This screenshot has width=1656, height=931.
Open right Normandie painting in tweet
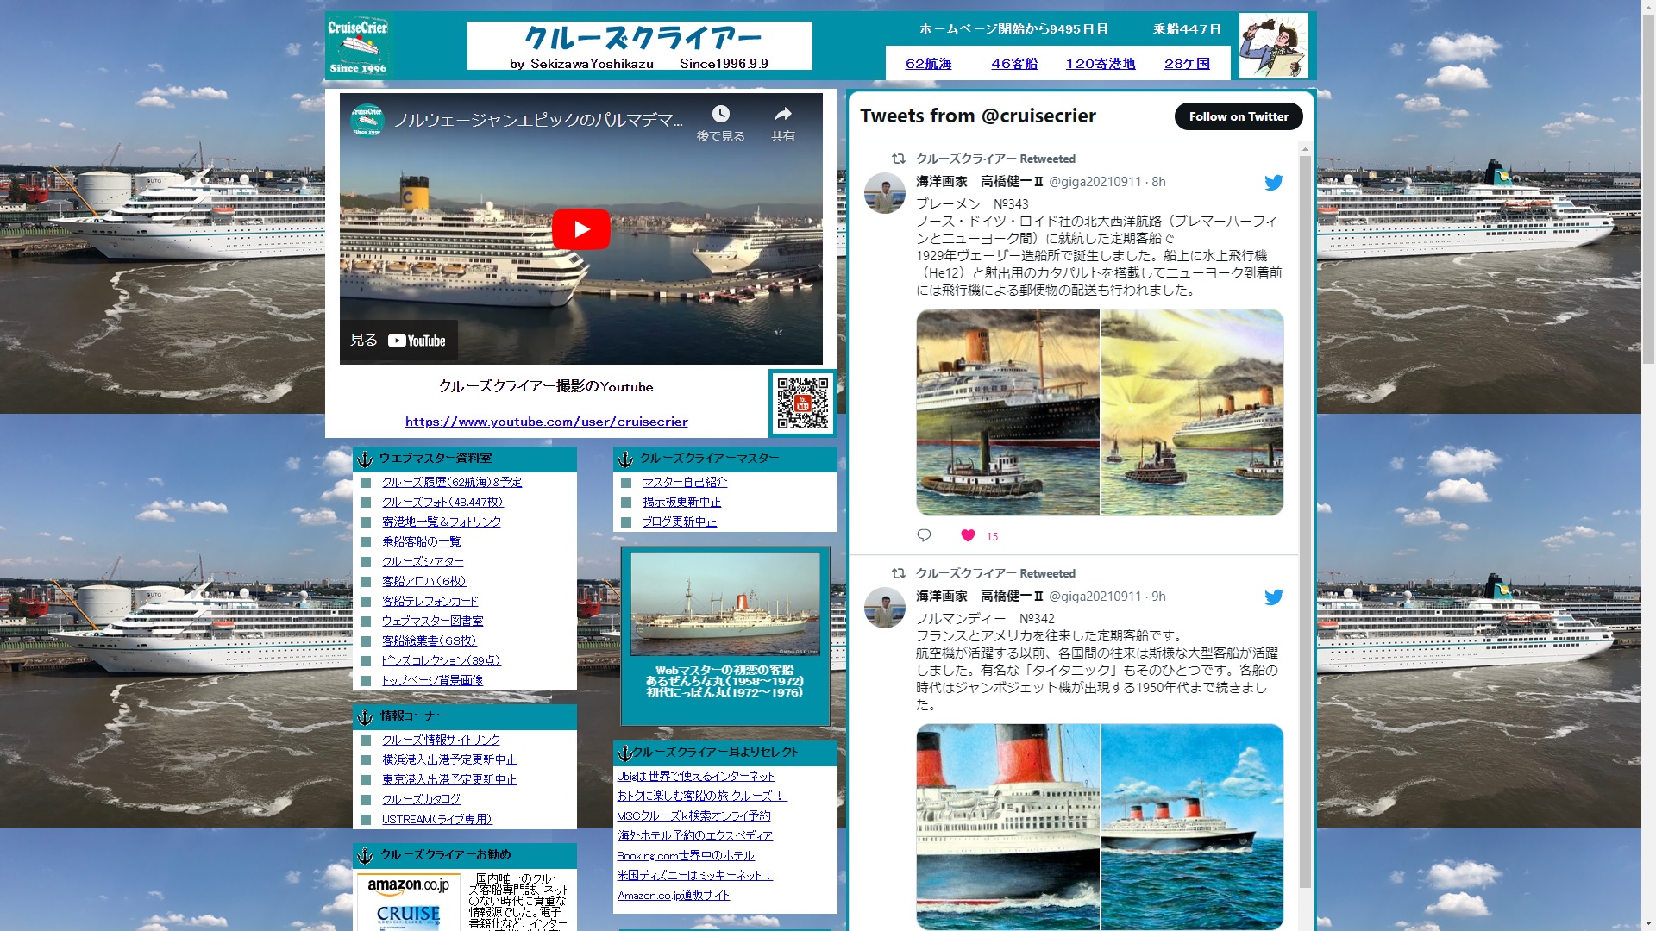1192,827
